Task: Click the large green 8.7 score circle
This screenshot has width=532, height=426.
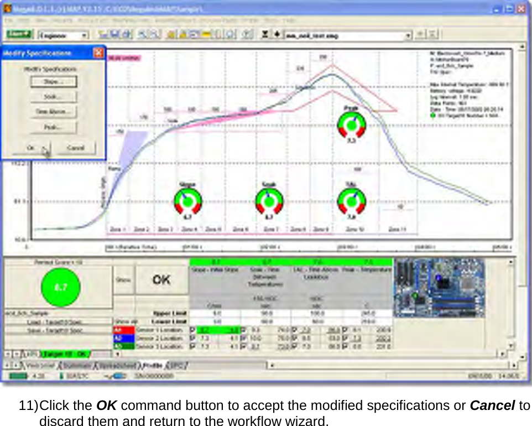Action: pyautogui.click(x=61, y=287)
